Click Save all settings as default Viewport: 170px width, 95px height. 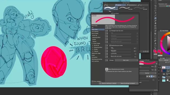(128, 83)
